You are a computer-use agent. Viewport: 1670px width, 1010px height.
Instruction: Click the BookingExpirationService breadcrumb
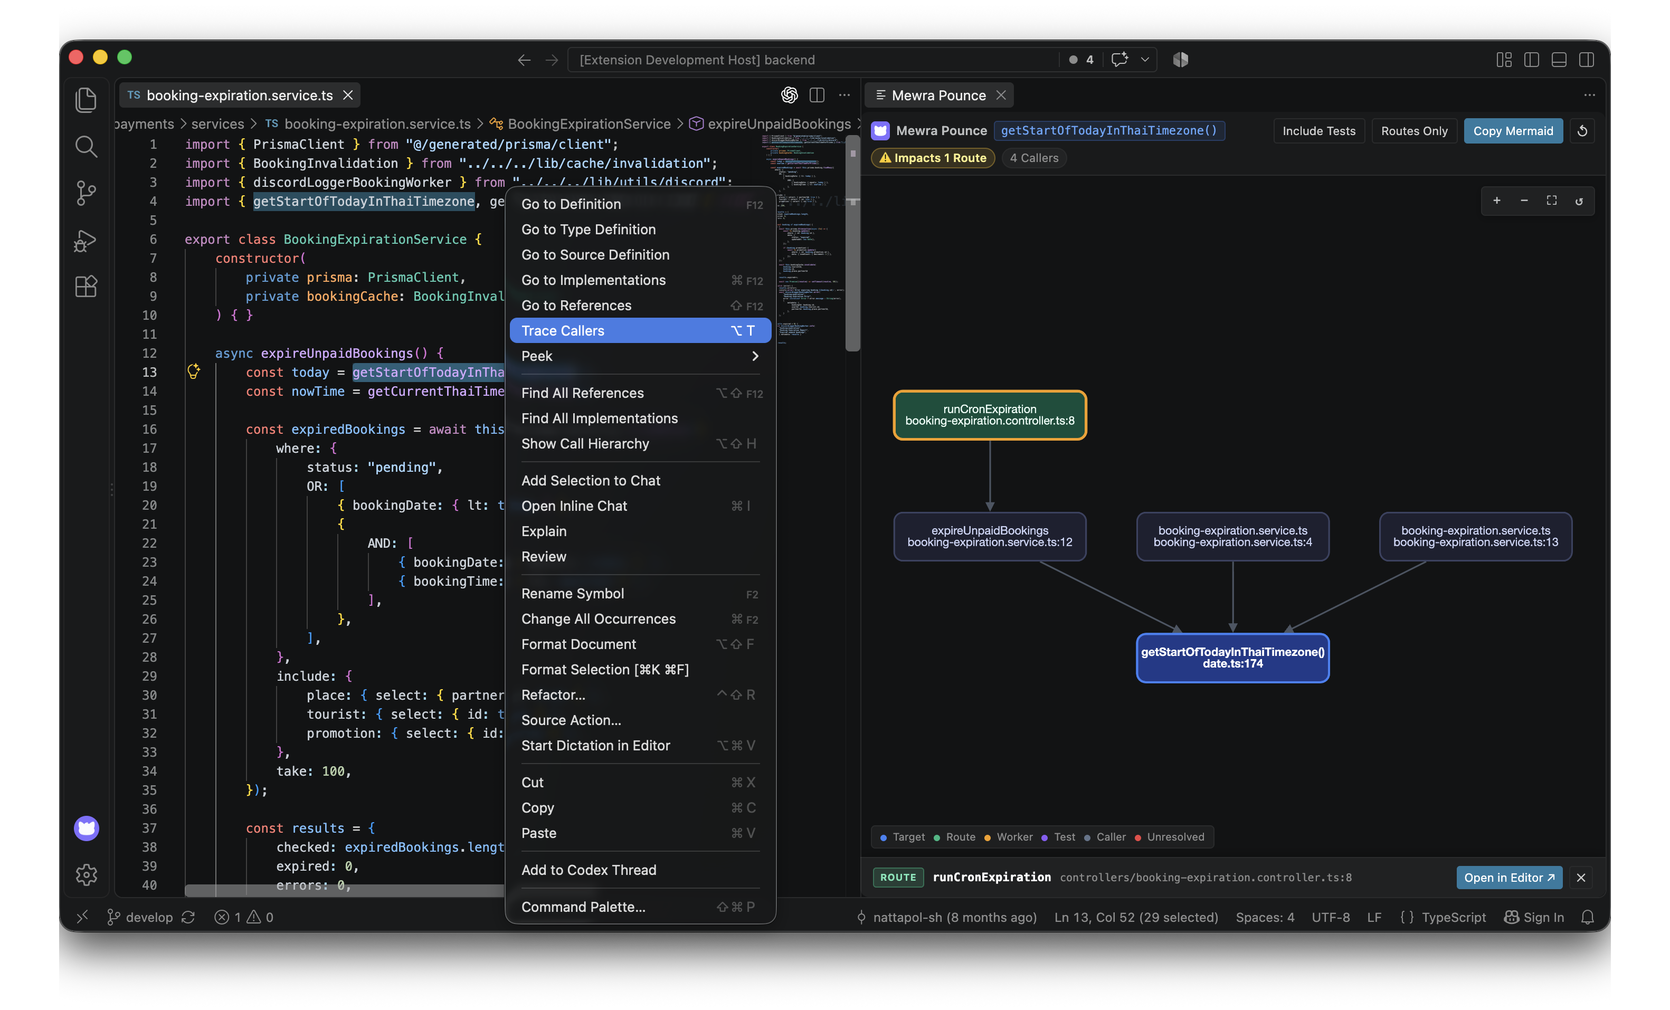589,124
